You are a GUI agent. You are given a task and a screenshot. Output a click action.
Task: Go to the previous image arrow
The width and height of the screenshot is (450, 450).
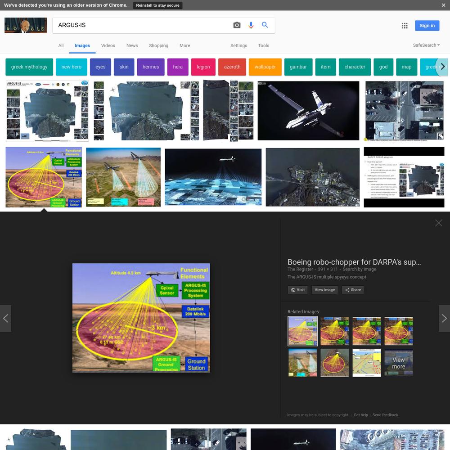tap(5, 318)
